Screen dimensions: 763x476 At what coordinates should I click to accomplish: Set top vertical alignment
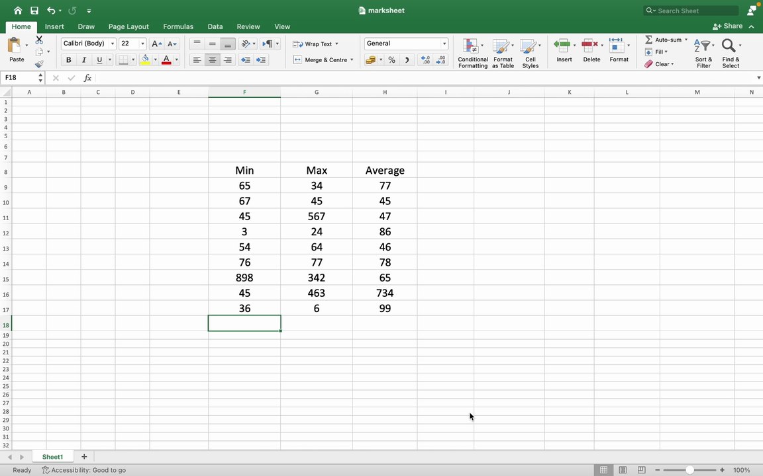pyautogui.click(x=197, y=44)
